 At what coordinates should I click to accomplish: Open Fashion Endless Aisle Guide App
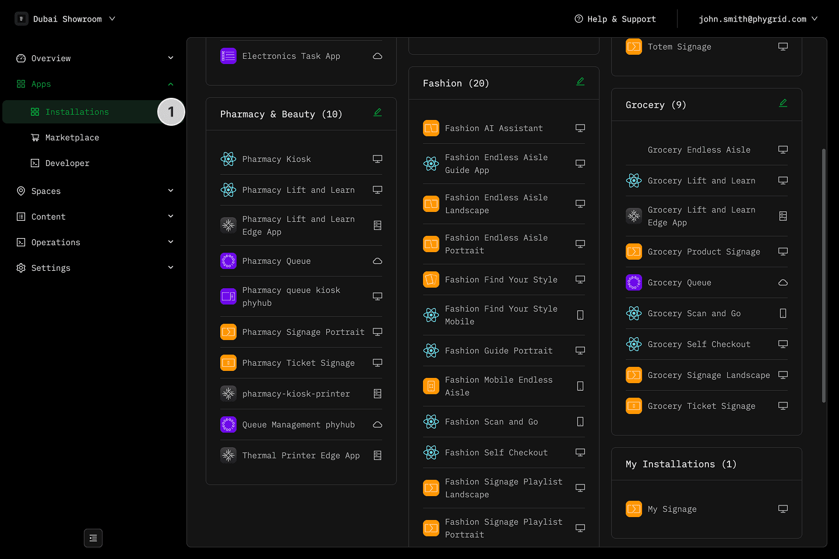(504, 164)
